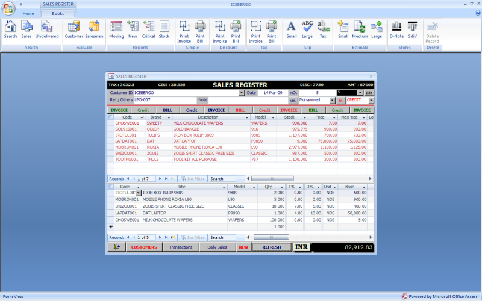This screenshot has width=482, height=301.
Task: Click Print Bill in Tax group
Action: (x=272, y=32)
